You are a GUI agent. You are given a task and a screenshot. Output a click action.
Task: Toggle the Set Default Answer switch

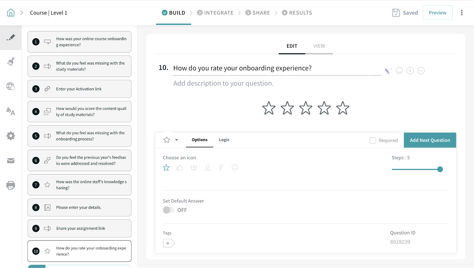(x=168, y=210)
